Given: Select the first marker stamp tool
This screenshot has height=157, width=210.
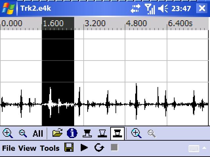Looking at the screenshot, I should 87,133.
